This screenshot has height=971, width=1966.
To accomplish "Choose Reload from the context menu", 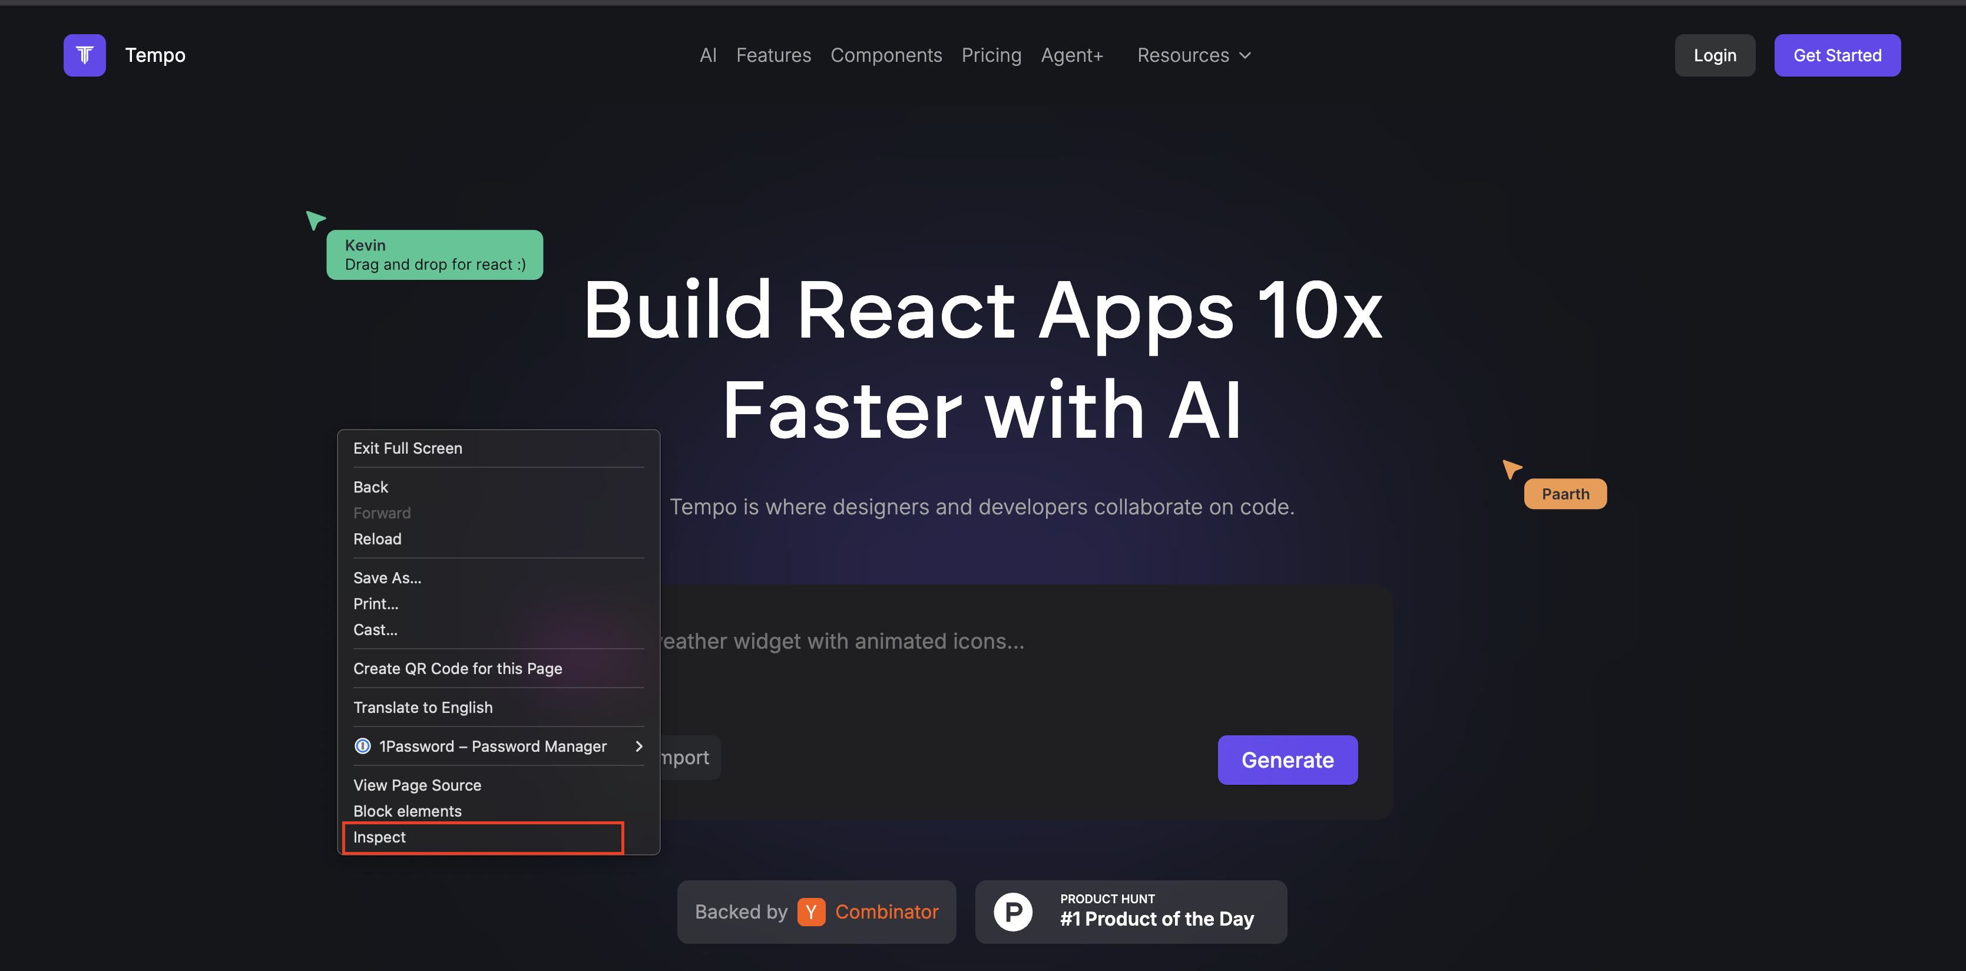I will (377, 539).
